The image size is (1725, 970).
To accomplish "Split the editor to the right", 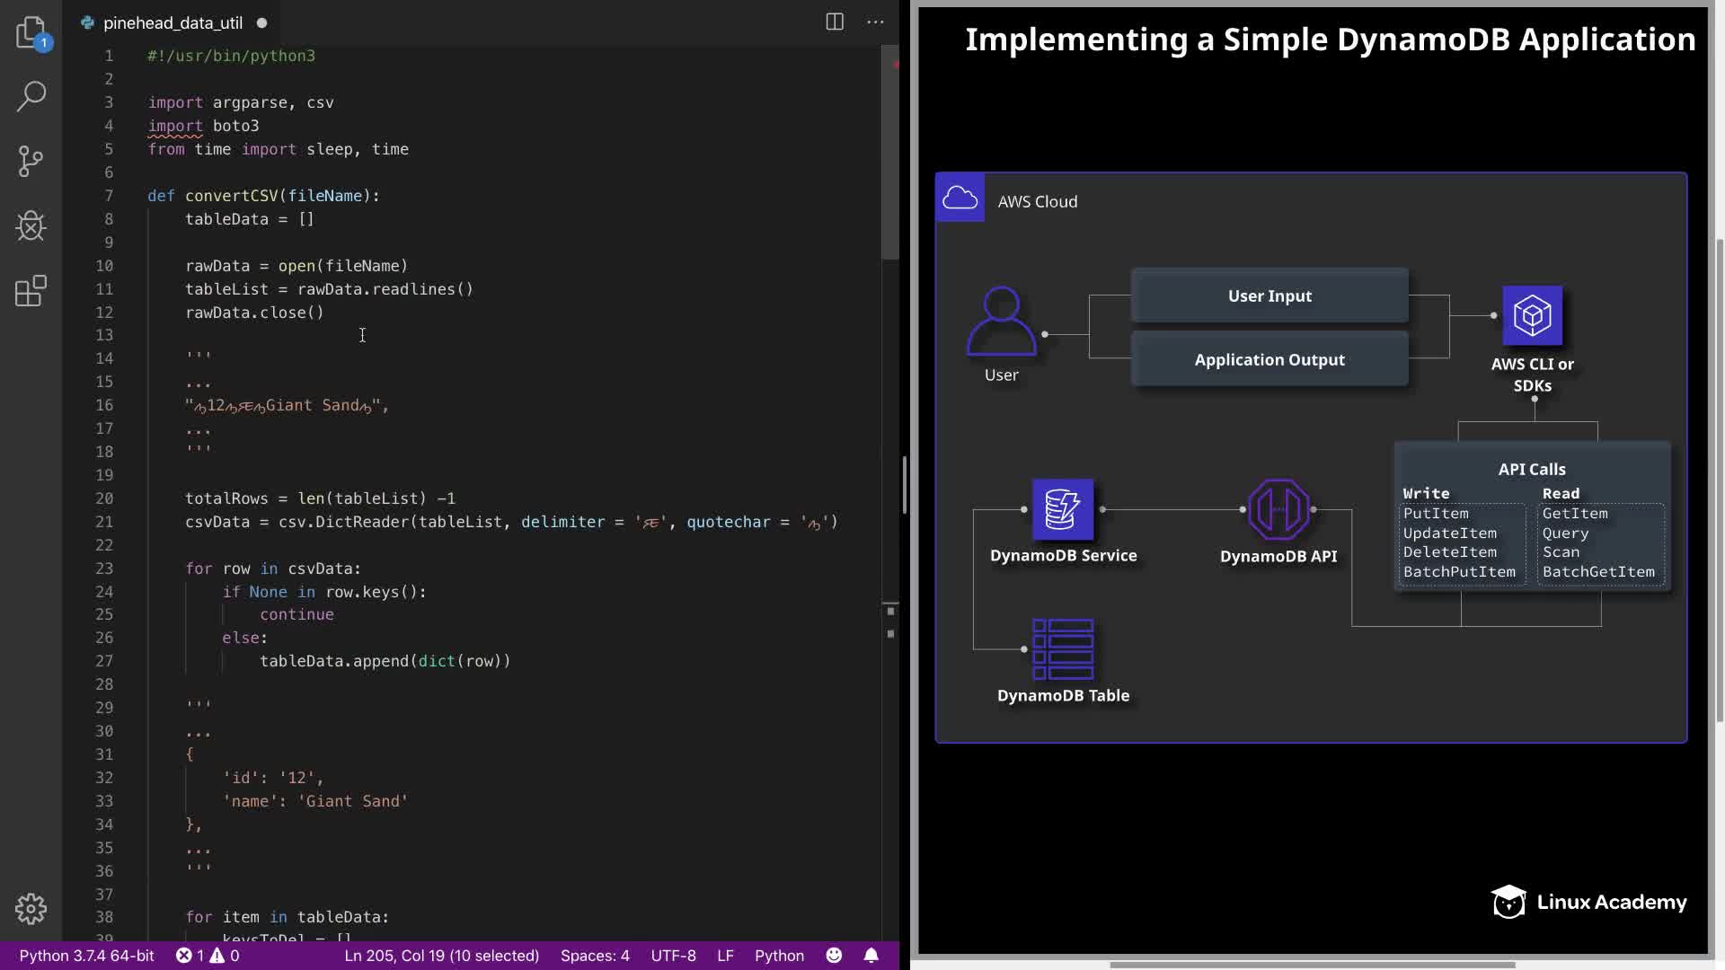I will point(835,22).
